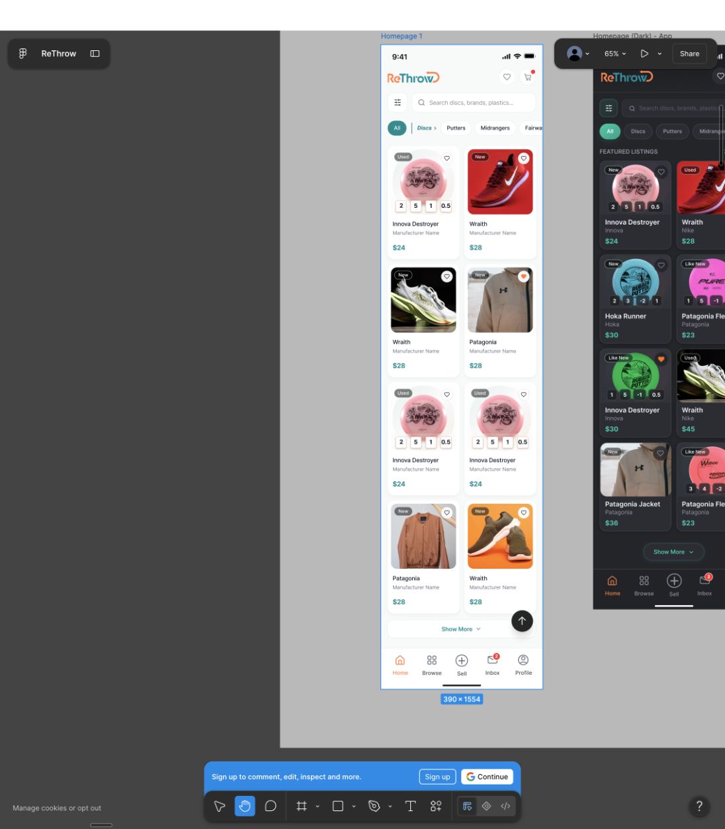The height and width of the screenshot is (829, 725).
Task: Favorite the white Wraith shoe card
Action: [x=447, y=276]
